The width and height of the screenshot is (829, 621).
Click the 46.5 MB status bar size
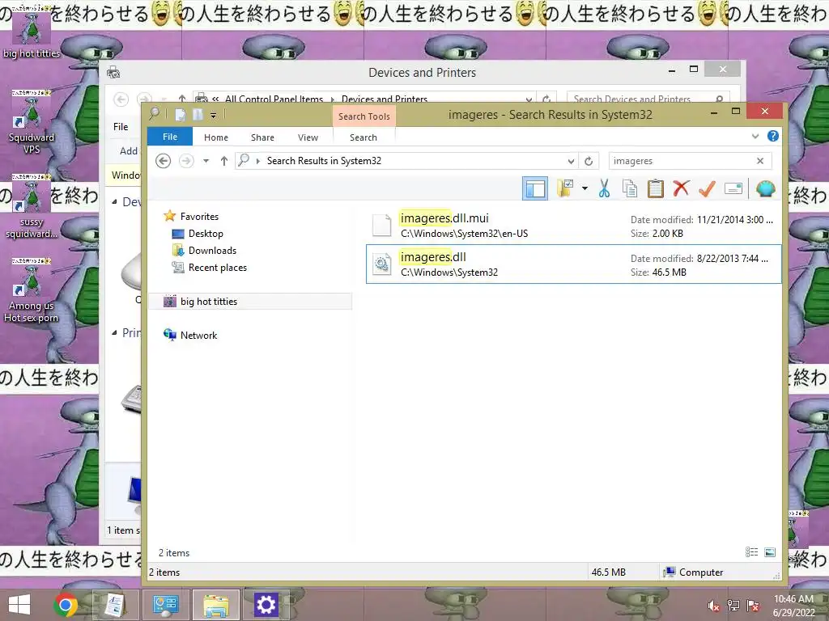tap(608, 572)
